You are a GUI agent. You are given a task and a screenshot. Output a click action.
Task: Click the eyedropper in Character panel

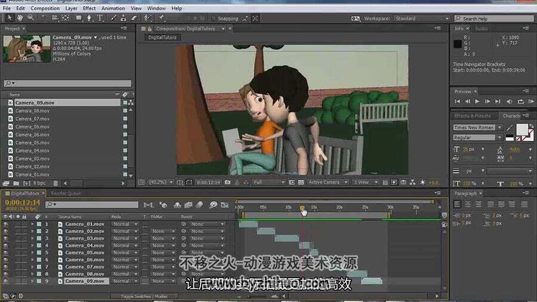510,127
